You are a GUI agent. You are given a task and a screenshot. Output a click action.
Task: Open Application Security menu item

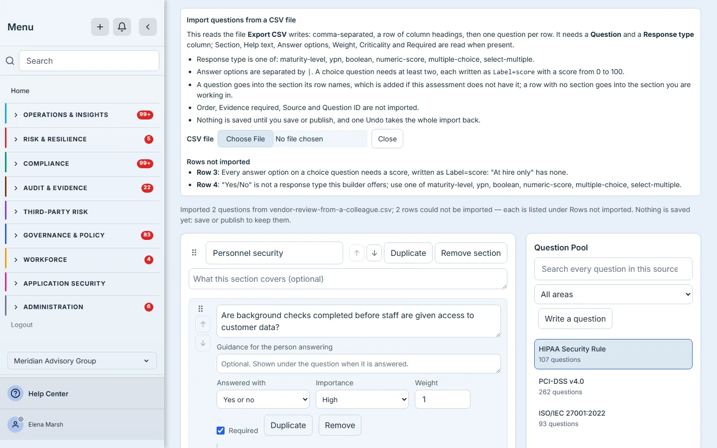pos(82,284)
